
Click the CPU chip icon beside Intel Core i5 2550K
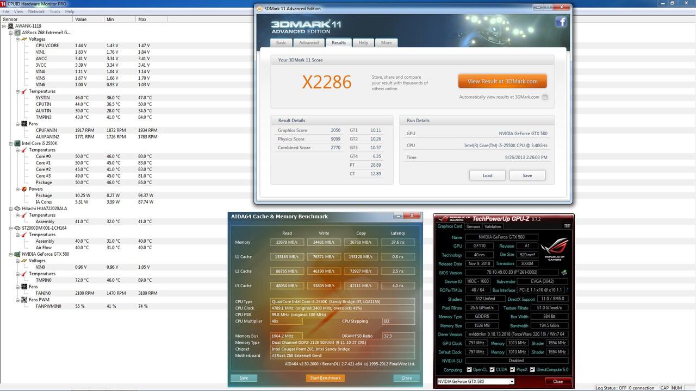coord(17,143)
